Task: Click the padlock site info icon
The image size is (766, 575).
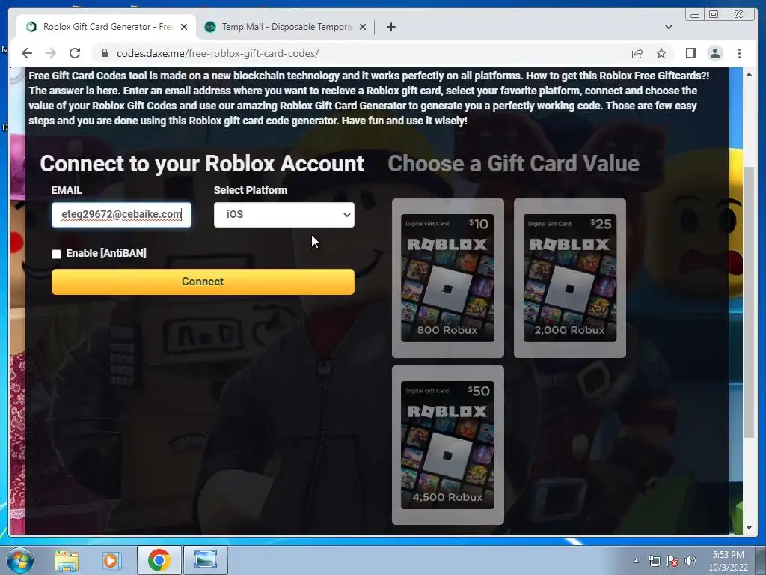Action: tap(104, 53)
